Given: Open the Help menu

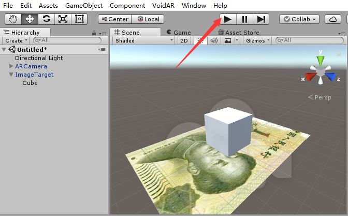Looking at the screenshot, I should click(220, 6).
